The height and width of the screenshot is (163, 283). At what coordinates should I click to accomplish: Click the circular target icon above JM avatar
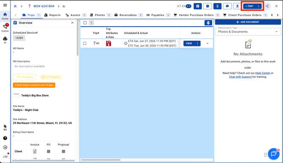[5, 147]
